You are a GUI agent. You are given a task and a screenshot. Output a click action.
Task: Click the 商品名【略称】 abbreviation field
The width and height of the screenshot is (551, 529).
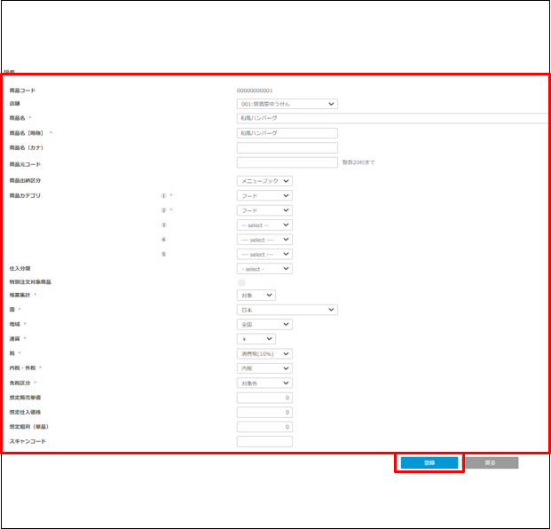point(287,133)
